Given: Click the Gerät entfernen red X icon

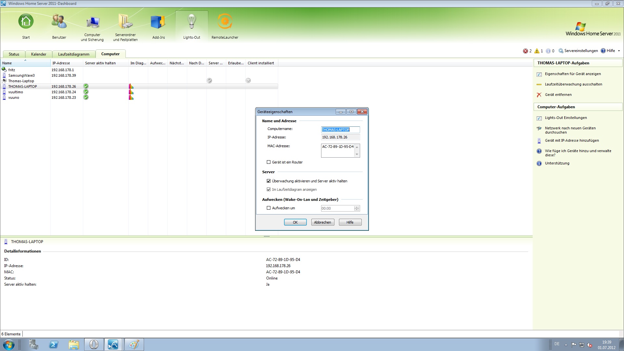Looking at the screenshot, I should pyautogui.click(x=539, y=95).
